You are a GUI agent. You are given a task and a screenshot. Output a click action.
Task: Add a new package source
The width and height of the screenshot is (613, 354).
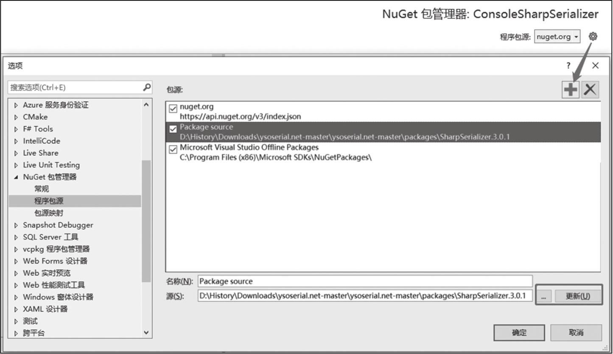[x=571, y=90]
